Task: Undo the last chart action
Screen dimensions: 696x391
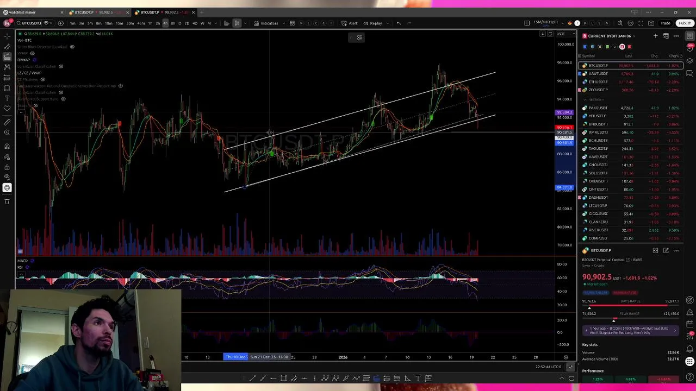Action: (399, 23)
